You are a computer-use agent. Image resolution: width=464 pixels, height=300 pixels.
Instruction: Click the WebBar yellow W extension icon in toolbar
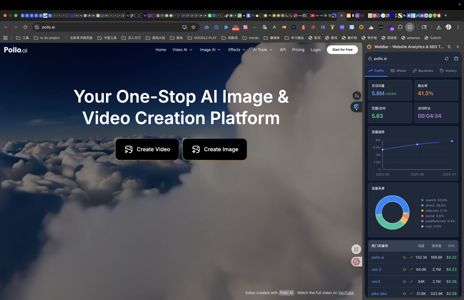click(361, 27)
